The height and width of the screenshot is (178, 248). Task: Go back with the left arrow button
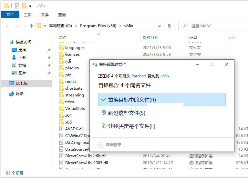pyautogui.click(x=7, y=26)
